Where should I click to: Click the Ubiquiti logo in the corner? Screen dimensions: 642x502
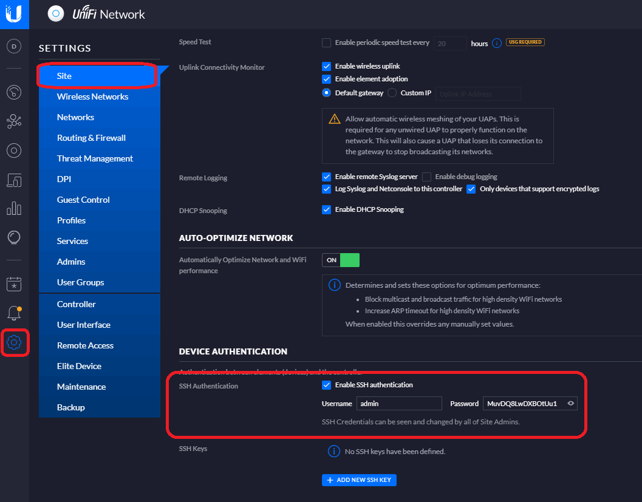[x=14, y=14]
